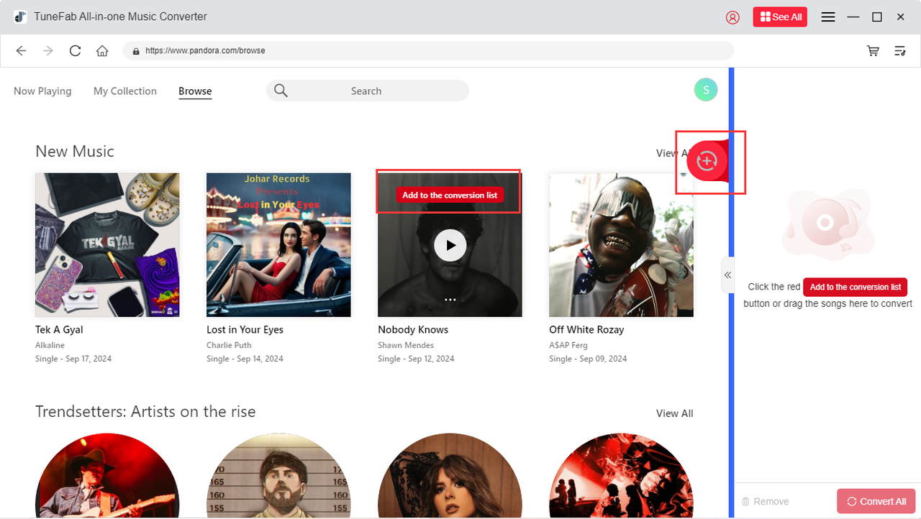Click the Trendsetters: Artists on the rise heading

point(145,412)
